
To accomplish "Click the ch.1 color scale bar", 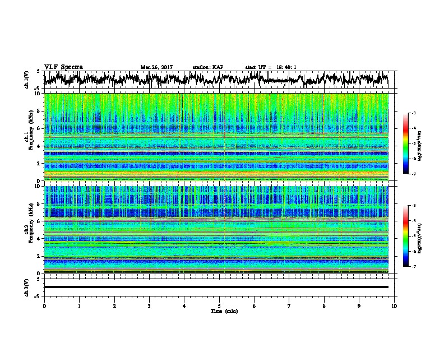I will (x=405, y=143).
